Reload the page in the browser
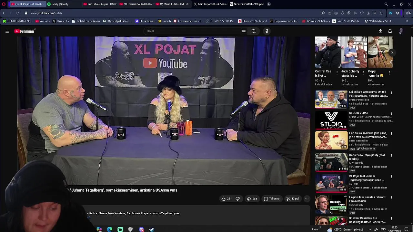413x232 pixels. [18, 13]
